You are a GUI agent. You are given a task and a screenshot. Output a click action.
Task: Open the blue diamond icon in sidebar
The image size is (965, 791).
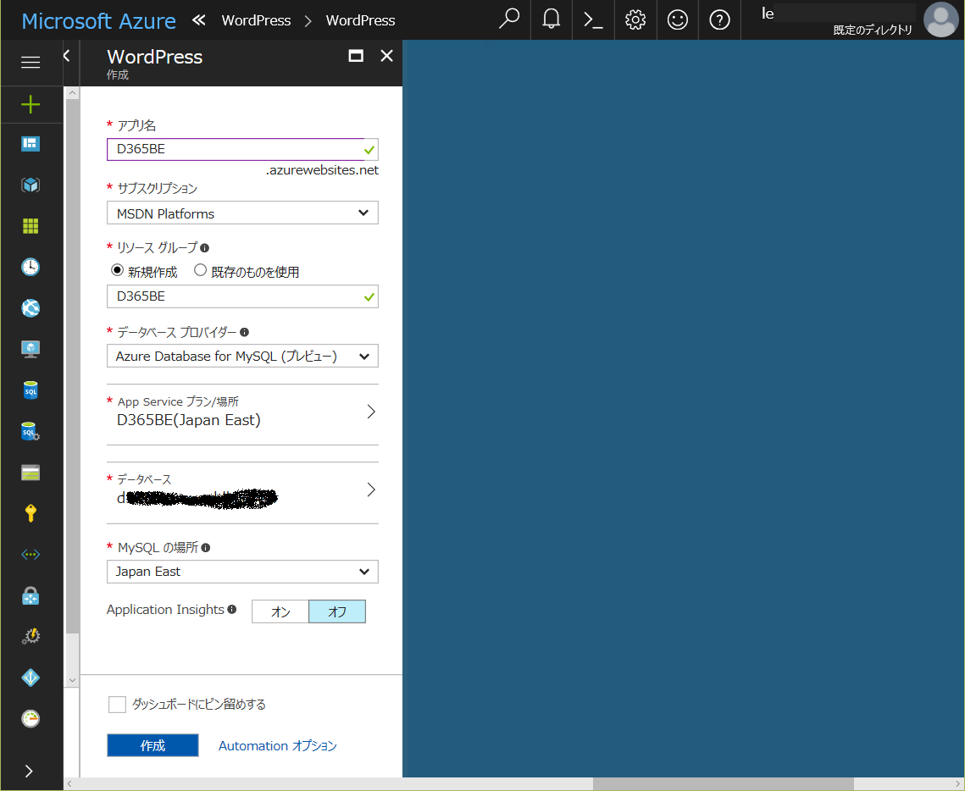(x=31, y=678)
